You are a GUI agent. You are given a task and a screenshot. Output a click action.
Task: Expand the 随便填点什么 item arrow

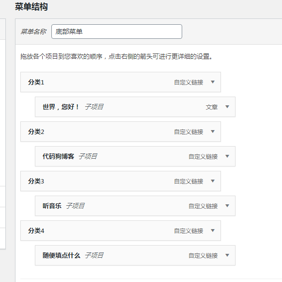click(x=227, y=255)
